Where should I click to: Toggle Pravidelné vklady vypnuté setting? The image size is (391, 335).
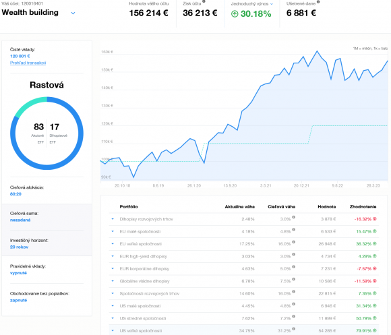pyautogui.click(x=18, y=273)
